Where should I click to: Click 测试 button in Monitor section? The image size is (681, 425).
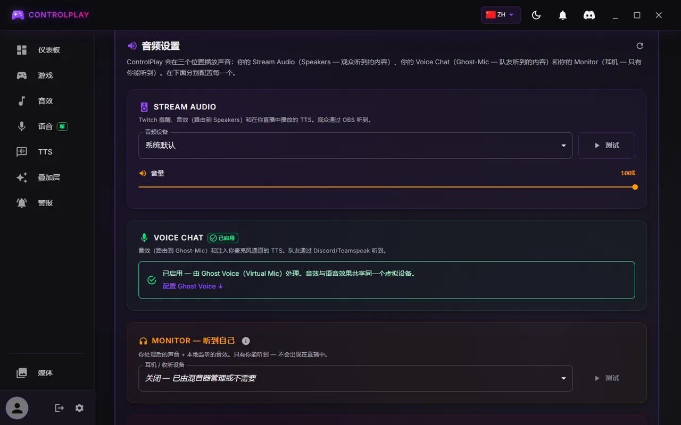(x=607, y=378)
